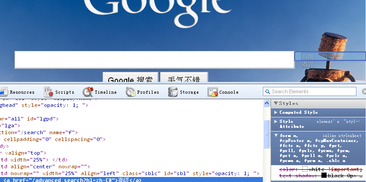The height and width of the screenshot is (182, 366).
Task: Select the highlighted advanced_search anchor node
Action: point(73,180)
